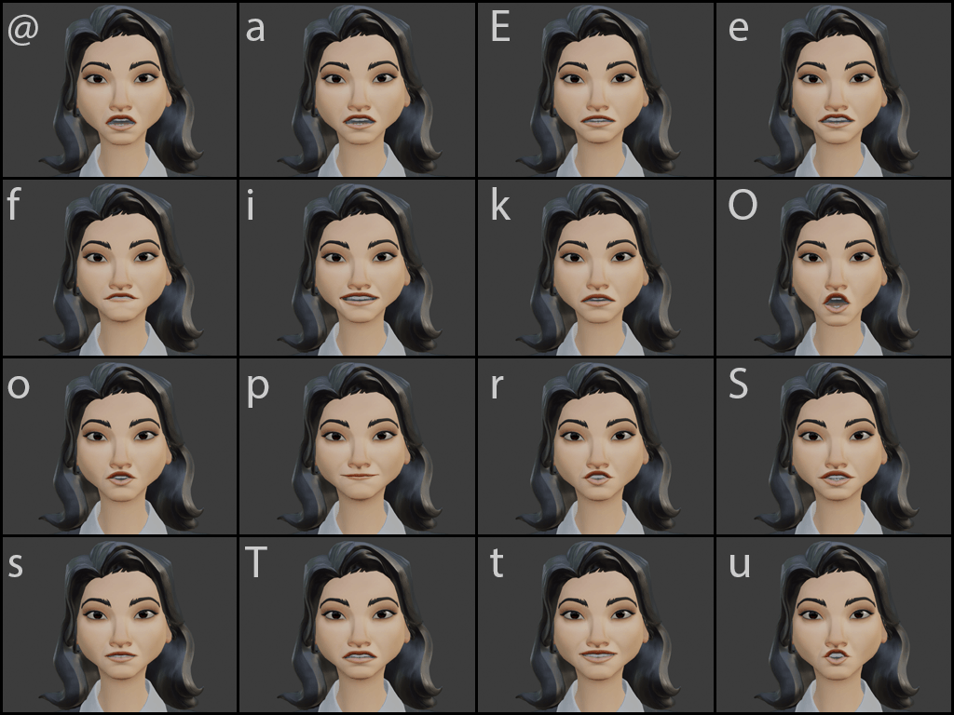Select the lowercase 't' viseme thumbnail
The width and height of the screenshot is (954, 715).
[595, 625]
